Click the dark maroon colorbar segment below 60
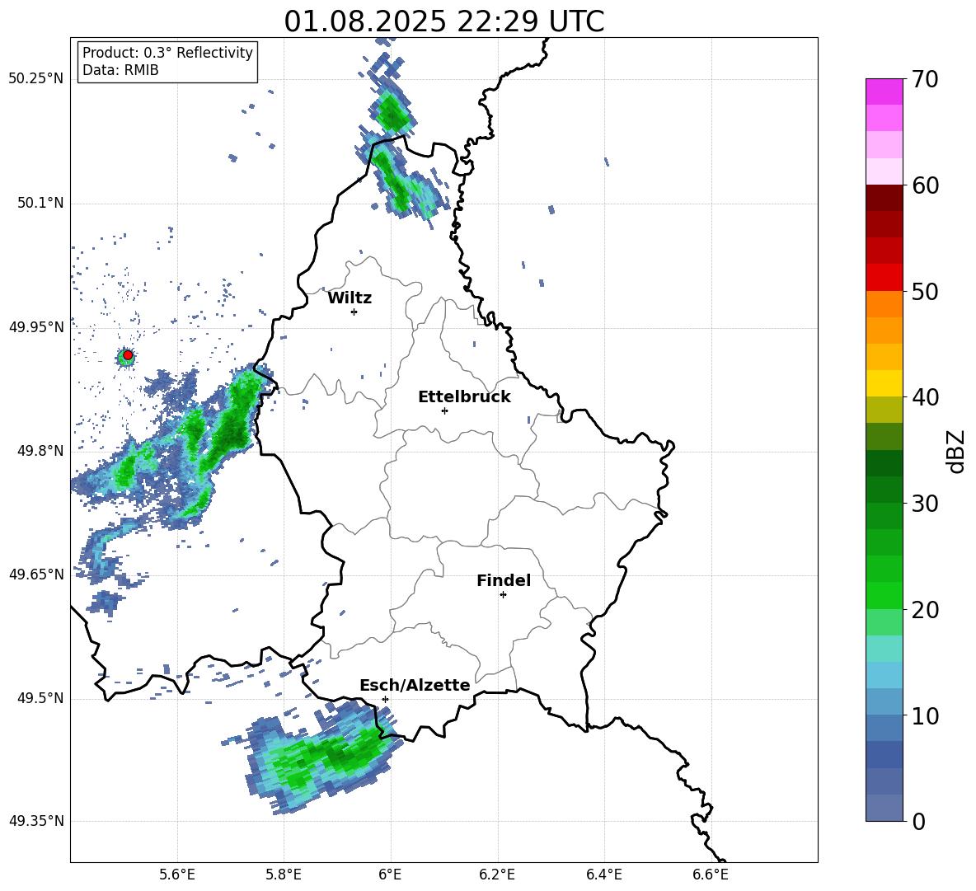This screenshot has height=891, width=976. click(x=884, y=198)
